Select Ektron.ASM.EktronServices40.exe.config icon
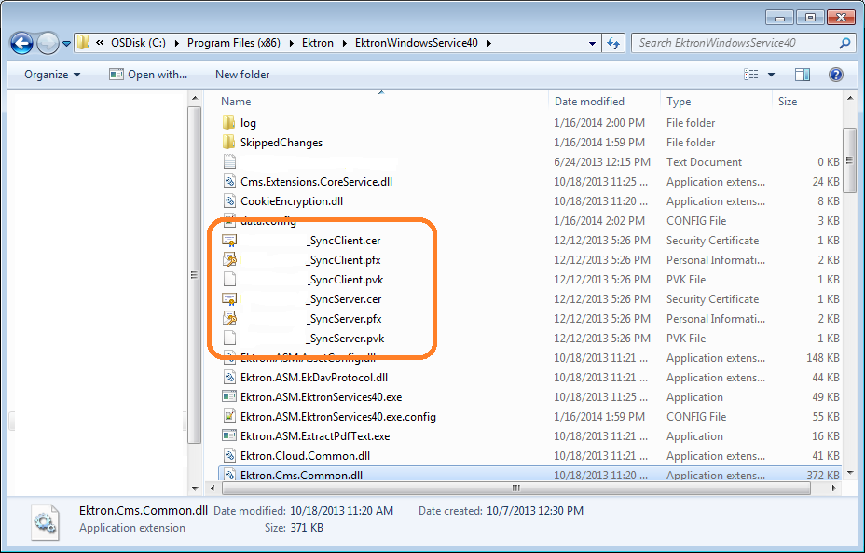This screenshot has width=865, height=553. click(x=229, y=416)
